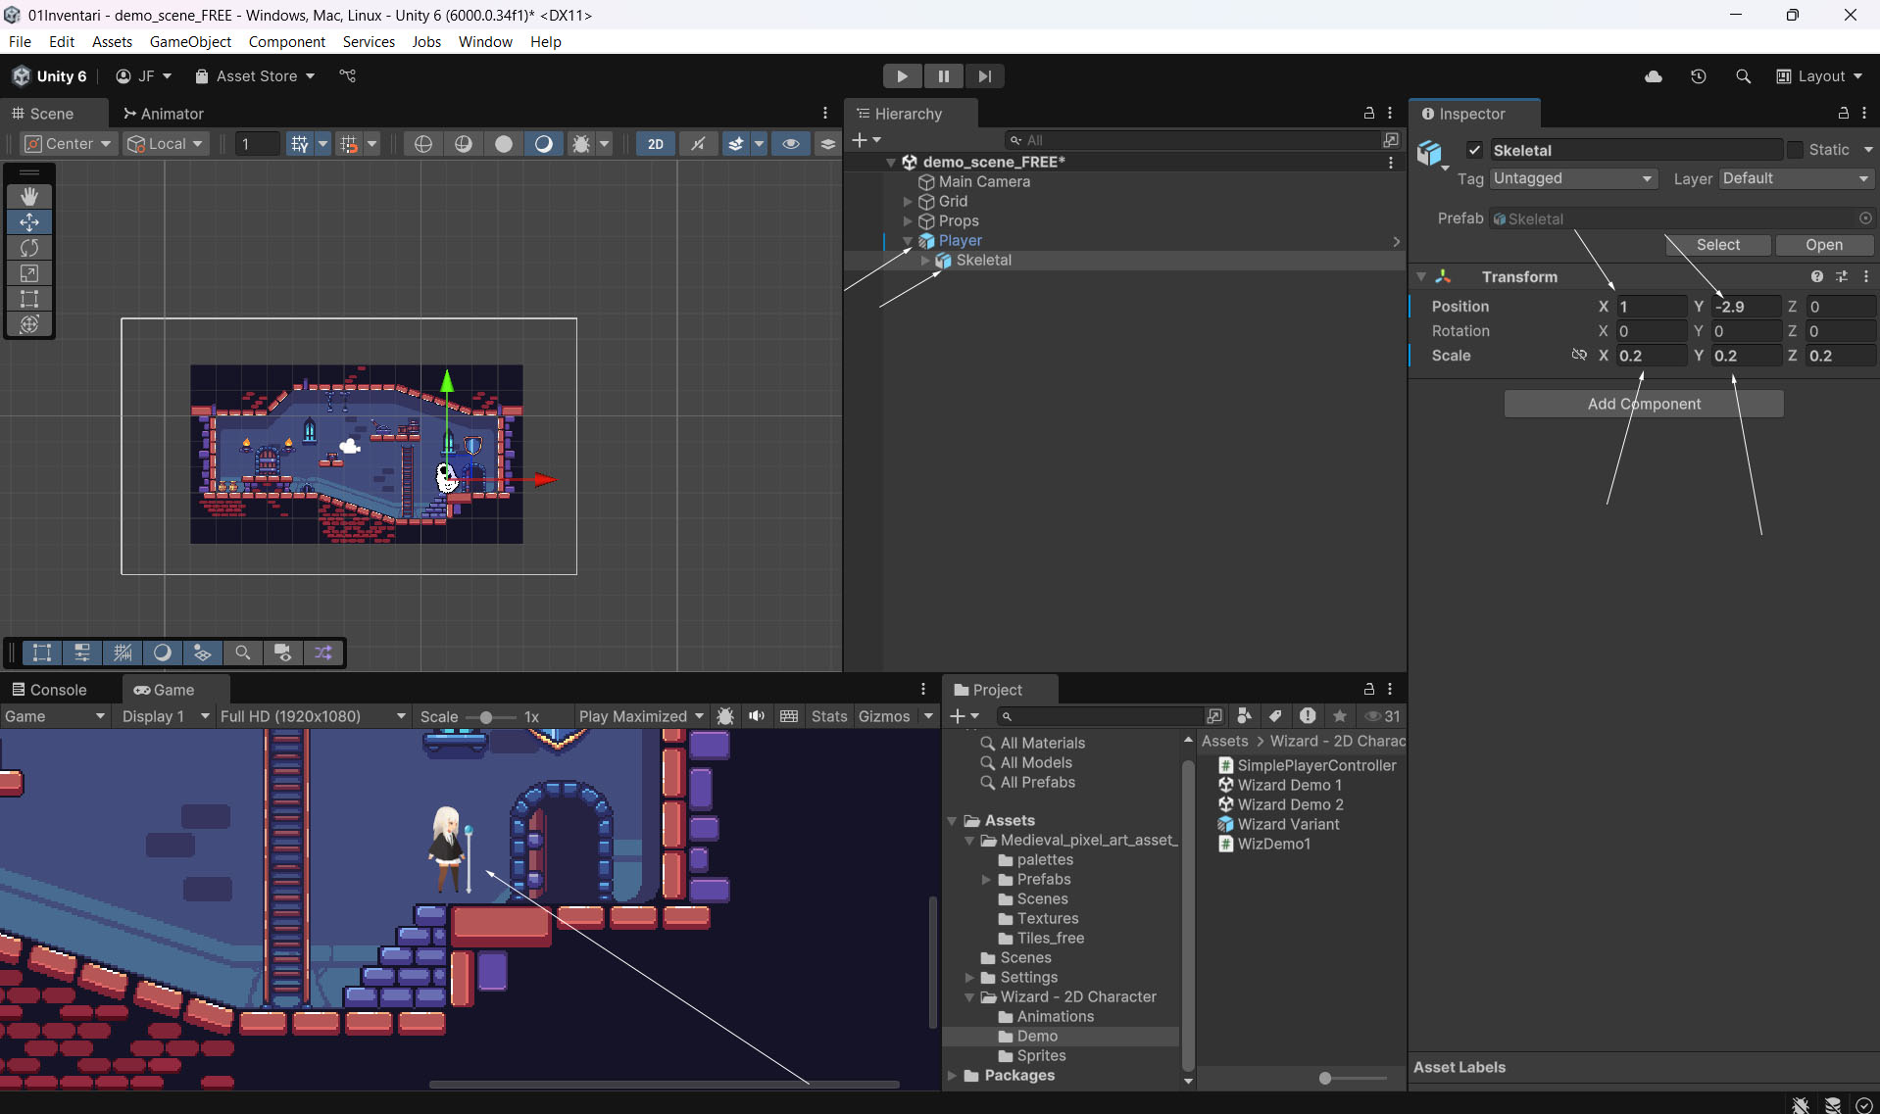This screenshot has height=1114, width=1880.
Task: Click the Pause button
Action: [x=943, y=76]
